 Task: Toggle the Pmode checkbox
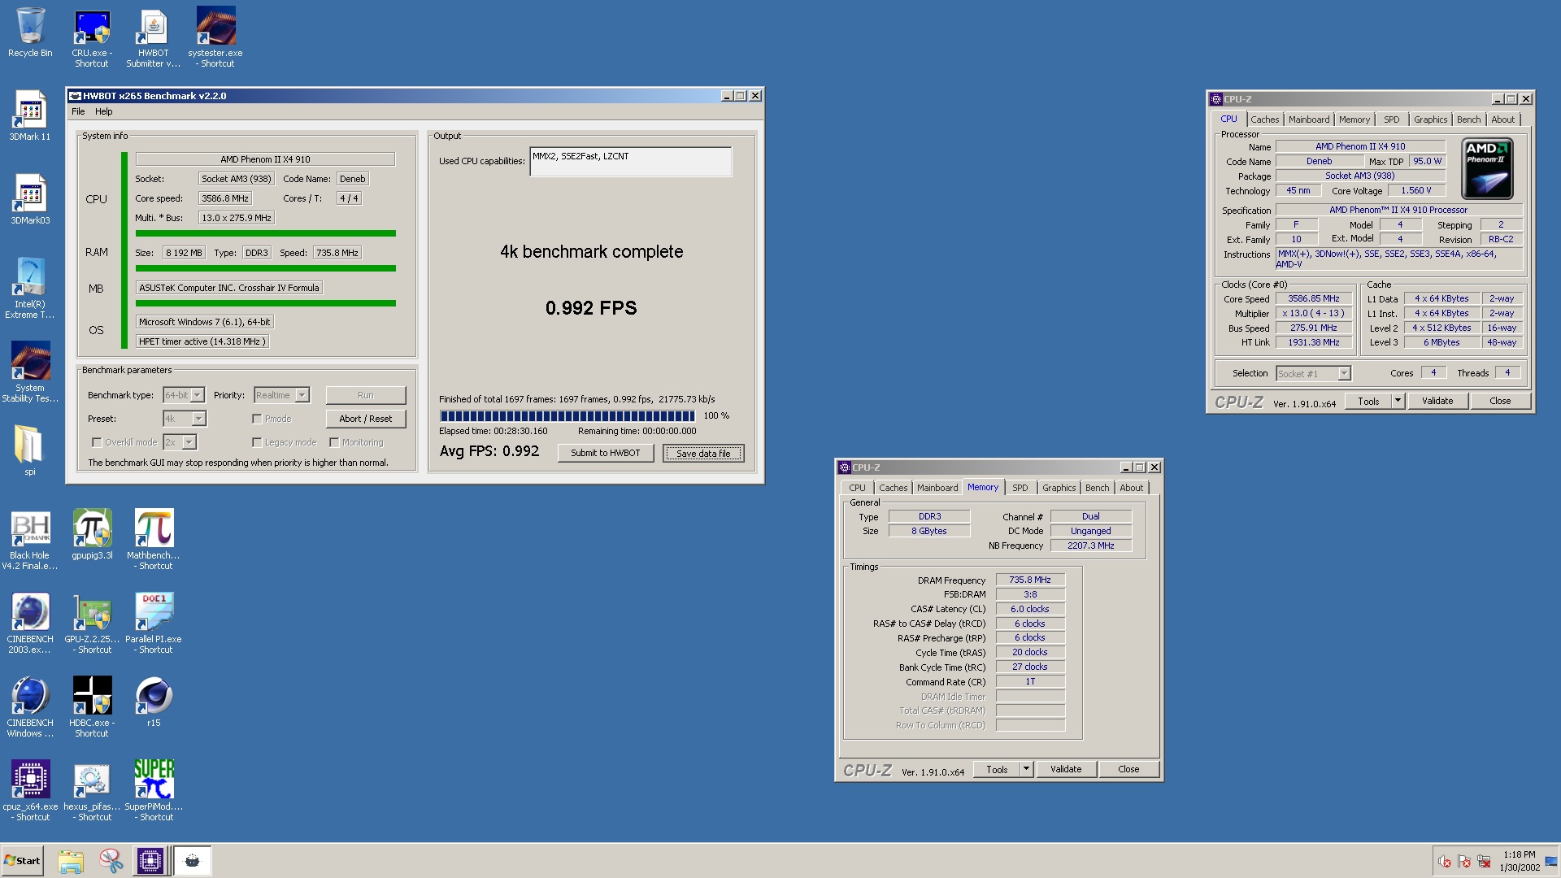[x=257, y=419]
